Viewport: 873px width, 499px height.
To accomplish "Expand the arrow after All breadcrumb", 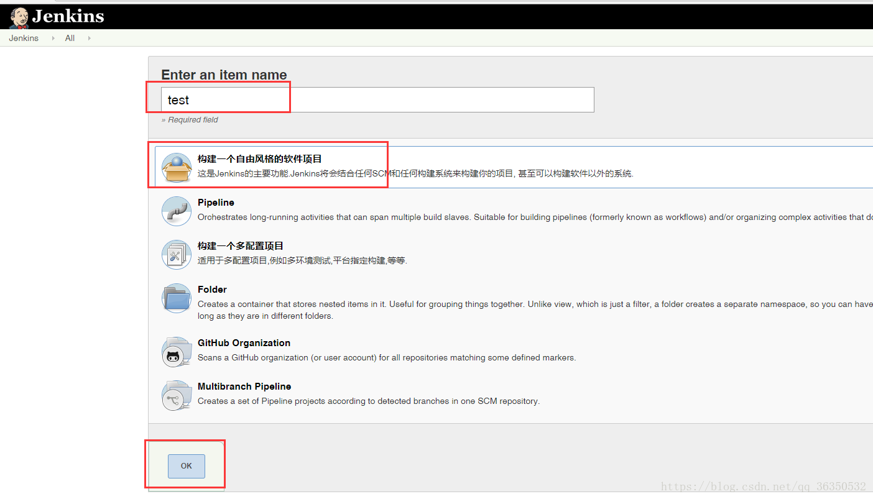I will 89,38.
